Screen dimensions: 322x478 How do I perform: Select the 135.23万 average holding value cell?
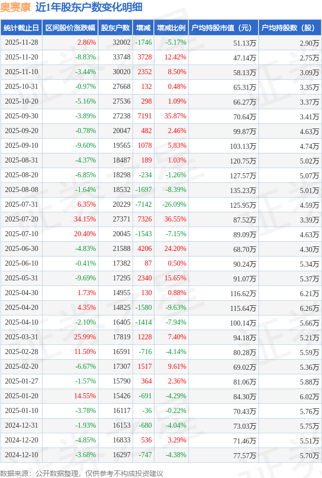click(x=244, y=190)
